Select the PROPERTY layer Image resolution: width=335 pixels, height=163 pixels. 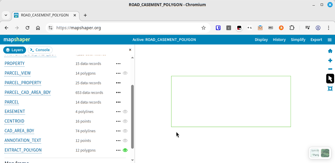(15, 64)
